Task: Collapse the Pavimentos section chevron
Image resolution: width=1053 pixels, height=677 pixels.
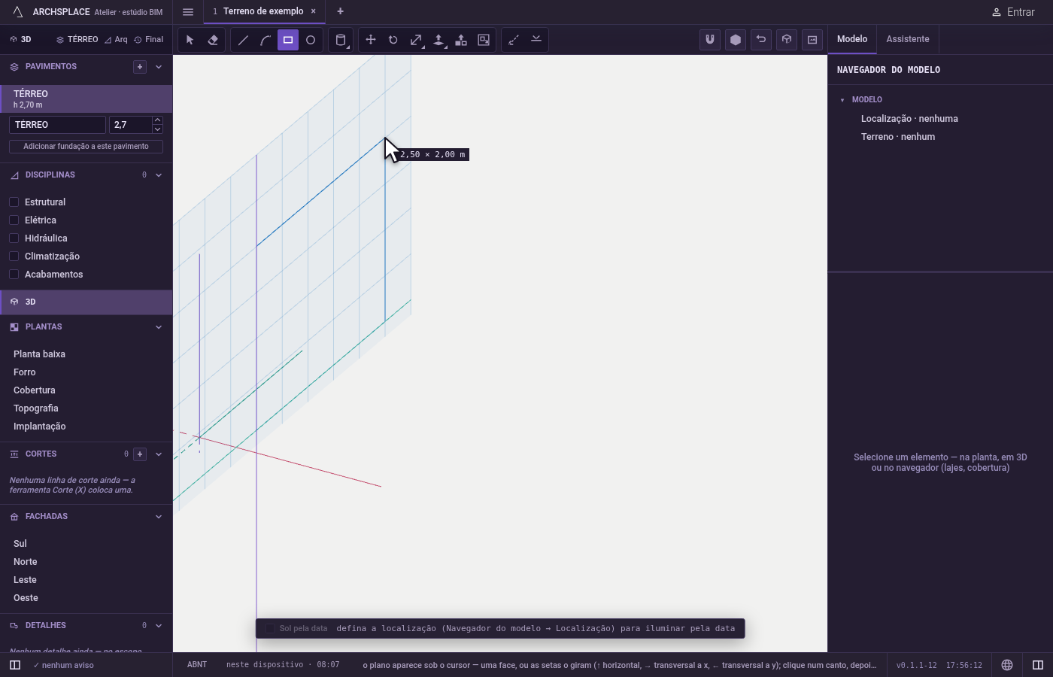Action: coord(159,67)
